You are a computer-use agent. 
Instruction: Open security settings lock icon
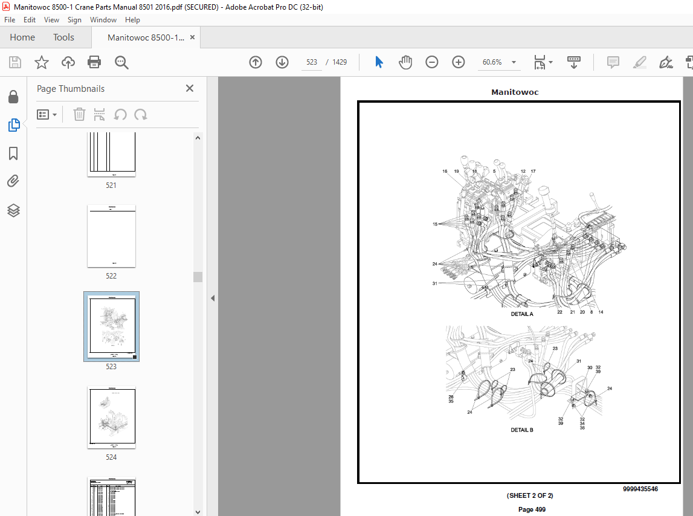tap(13, 97)
